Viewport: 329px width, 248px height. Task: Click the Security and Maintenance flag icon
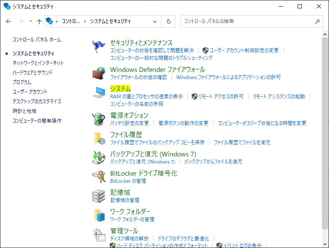(99, 47)
